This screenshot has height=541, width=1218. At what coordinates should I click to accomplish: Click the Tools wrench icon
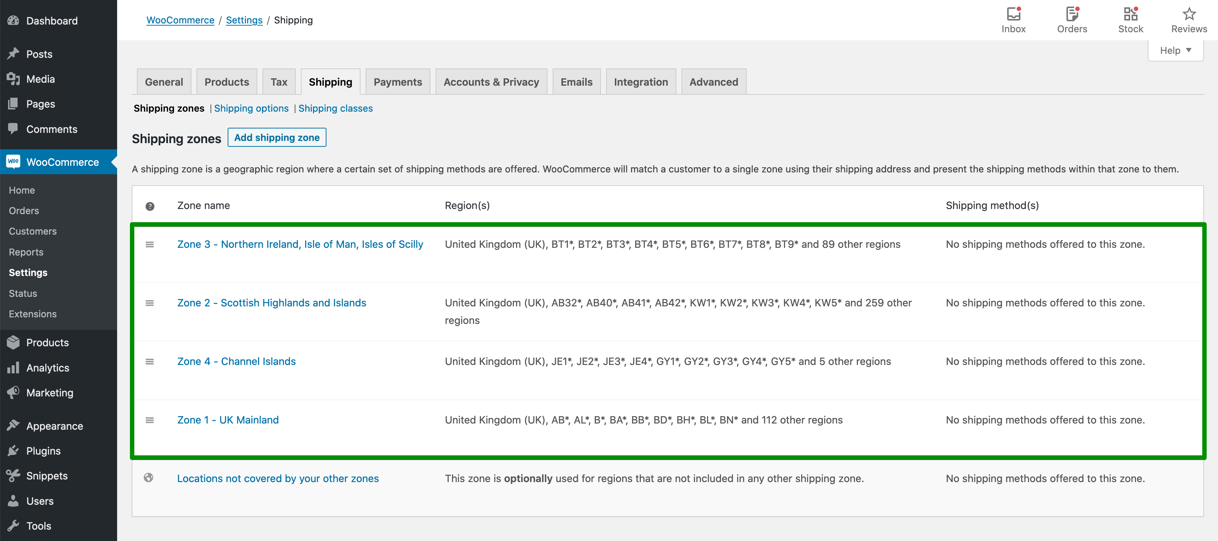13,525
